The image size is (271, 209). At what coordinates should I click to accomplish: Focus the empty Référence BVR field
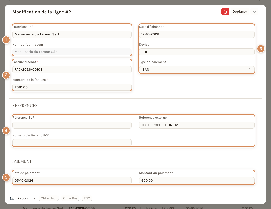[x=72, y=125]
